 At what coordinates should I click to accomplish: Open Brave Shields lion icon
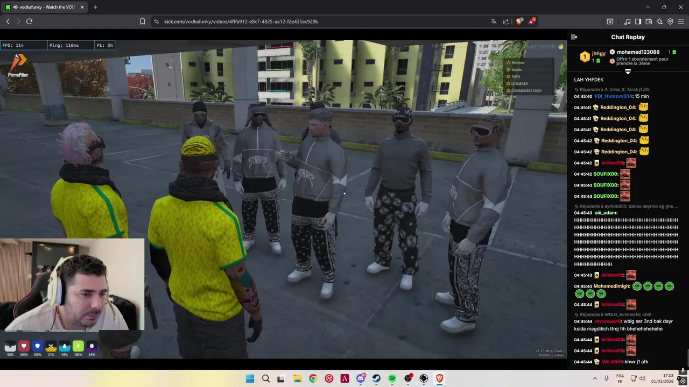(519, 21)
